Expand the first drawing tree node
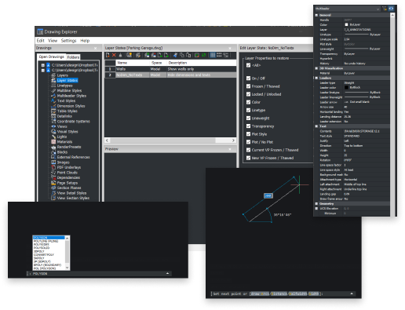This screenshot has height=310, width=405. tap(43, 65)
